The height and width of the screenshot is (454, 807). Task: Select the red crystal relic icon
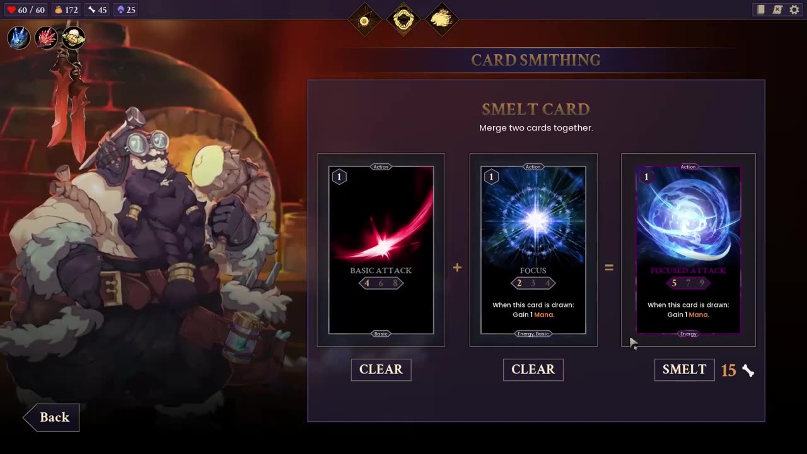46,38
